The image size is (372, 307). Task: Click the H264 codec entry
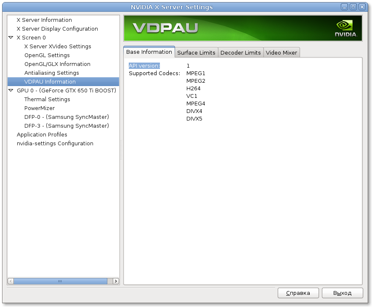coord(193,88)
